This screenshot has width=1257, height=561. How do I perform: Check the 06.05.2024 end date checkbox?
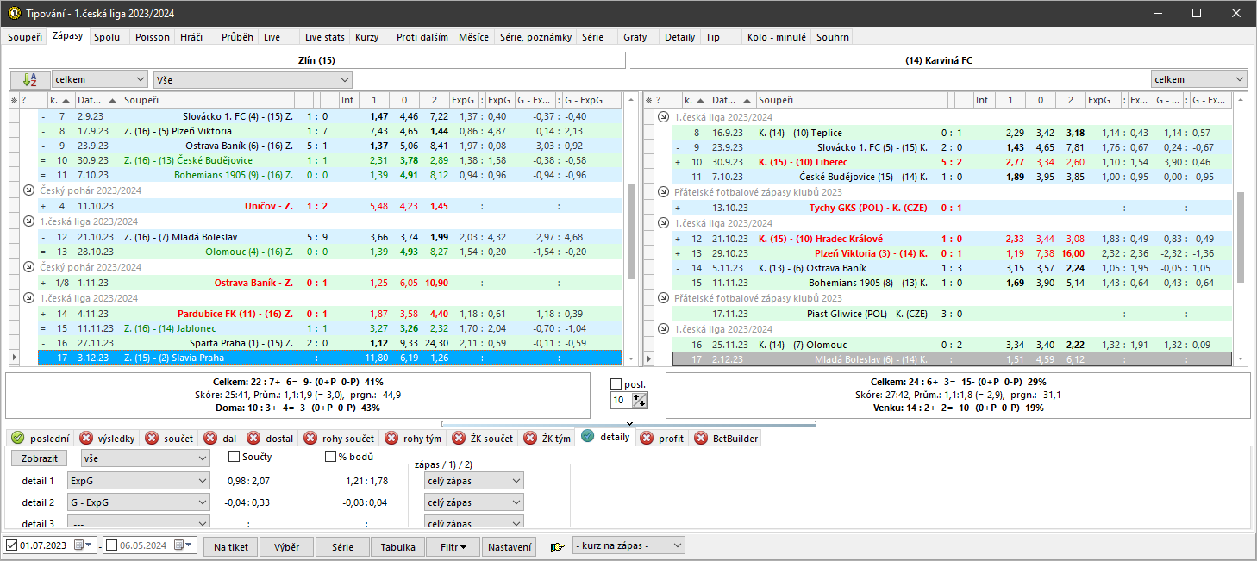click(x=111, y=545)
